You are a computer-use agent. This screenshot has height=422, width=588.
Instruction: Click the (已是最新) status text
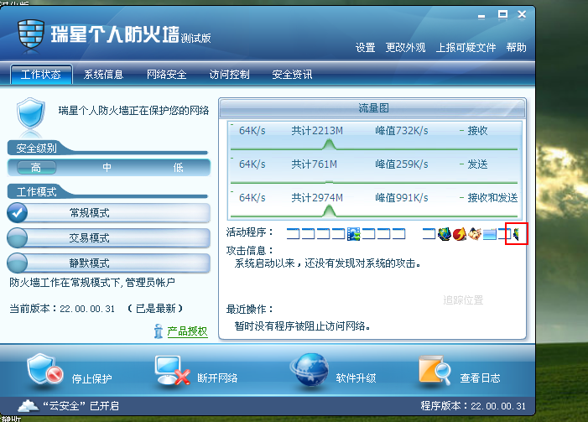(155, 309)
